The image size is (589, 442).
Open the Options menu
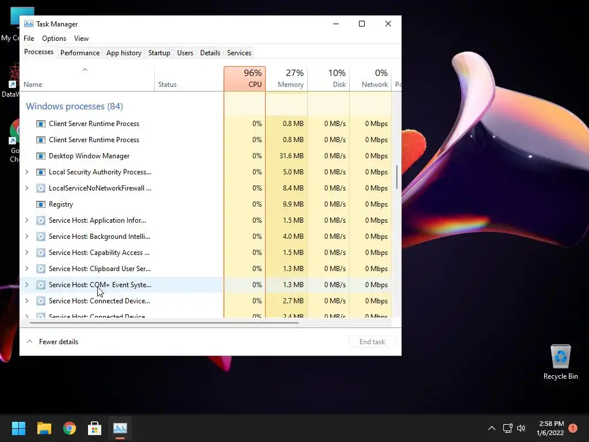tap(53, 39)
